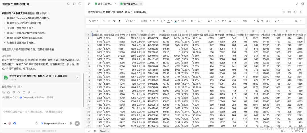The height and width of the screenshot is (133, 307).
Task: Forward the reply with share arrow
Action: [29, 92]
